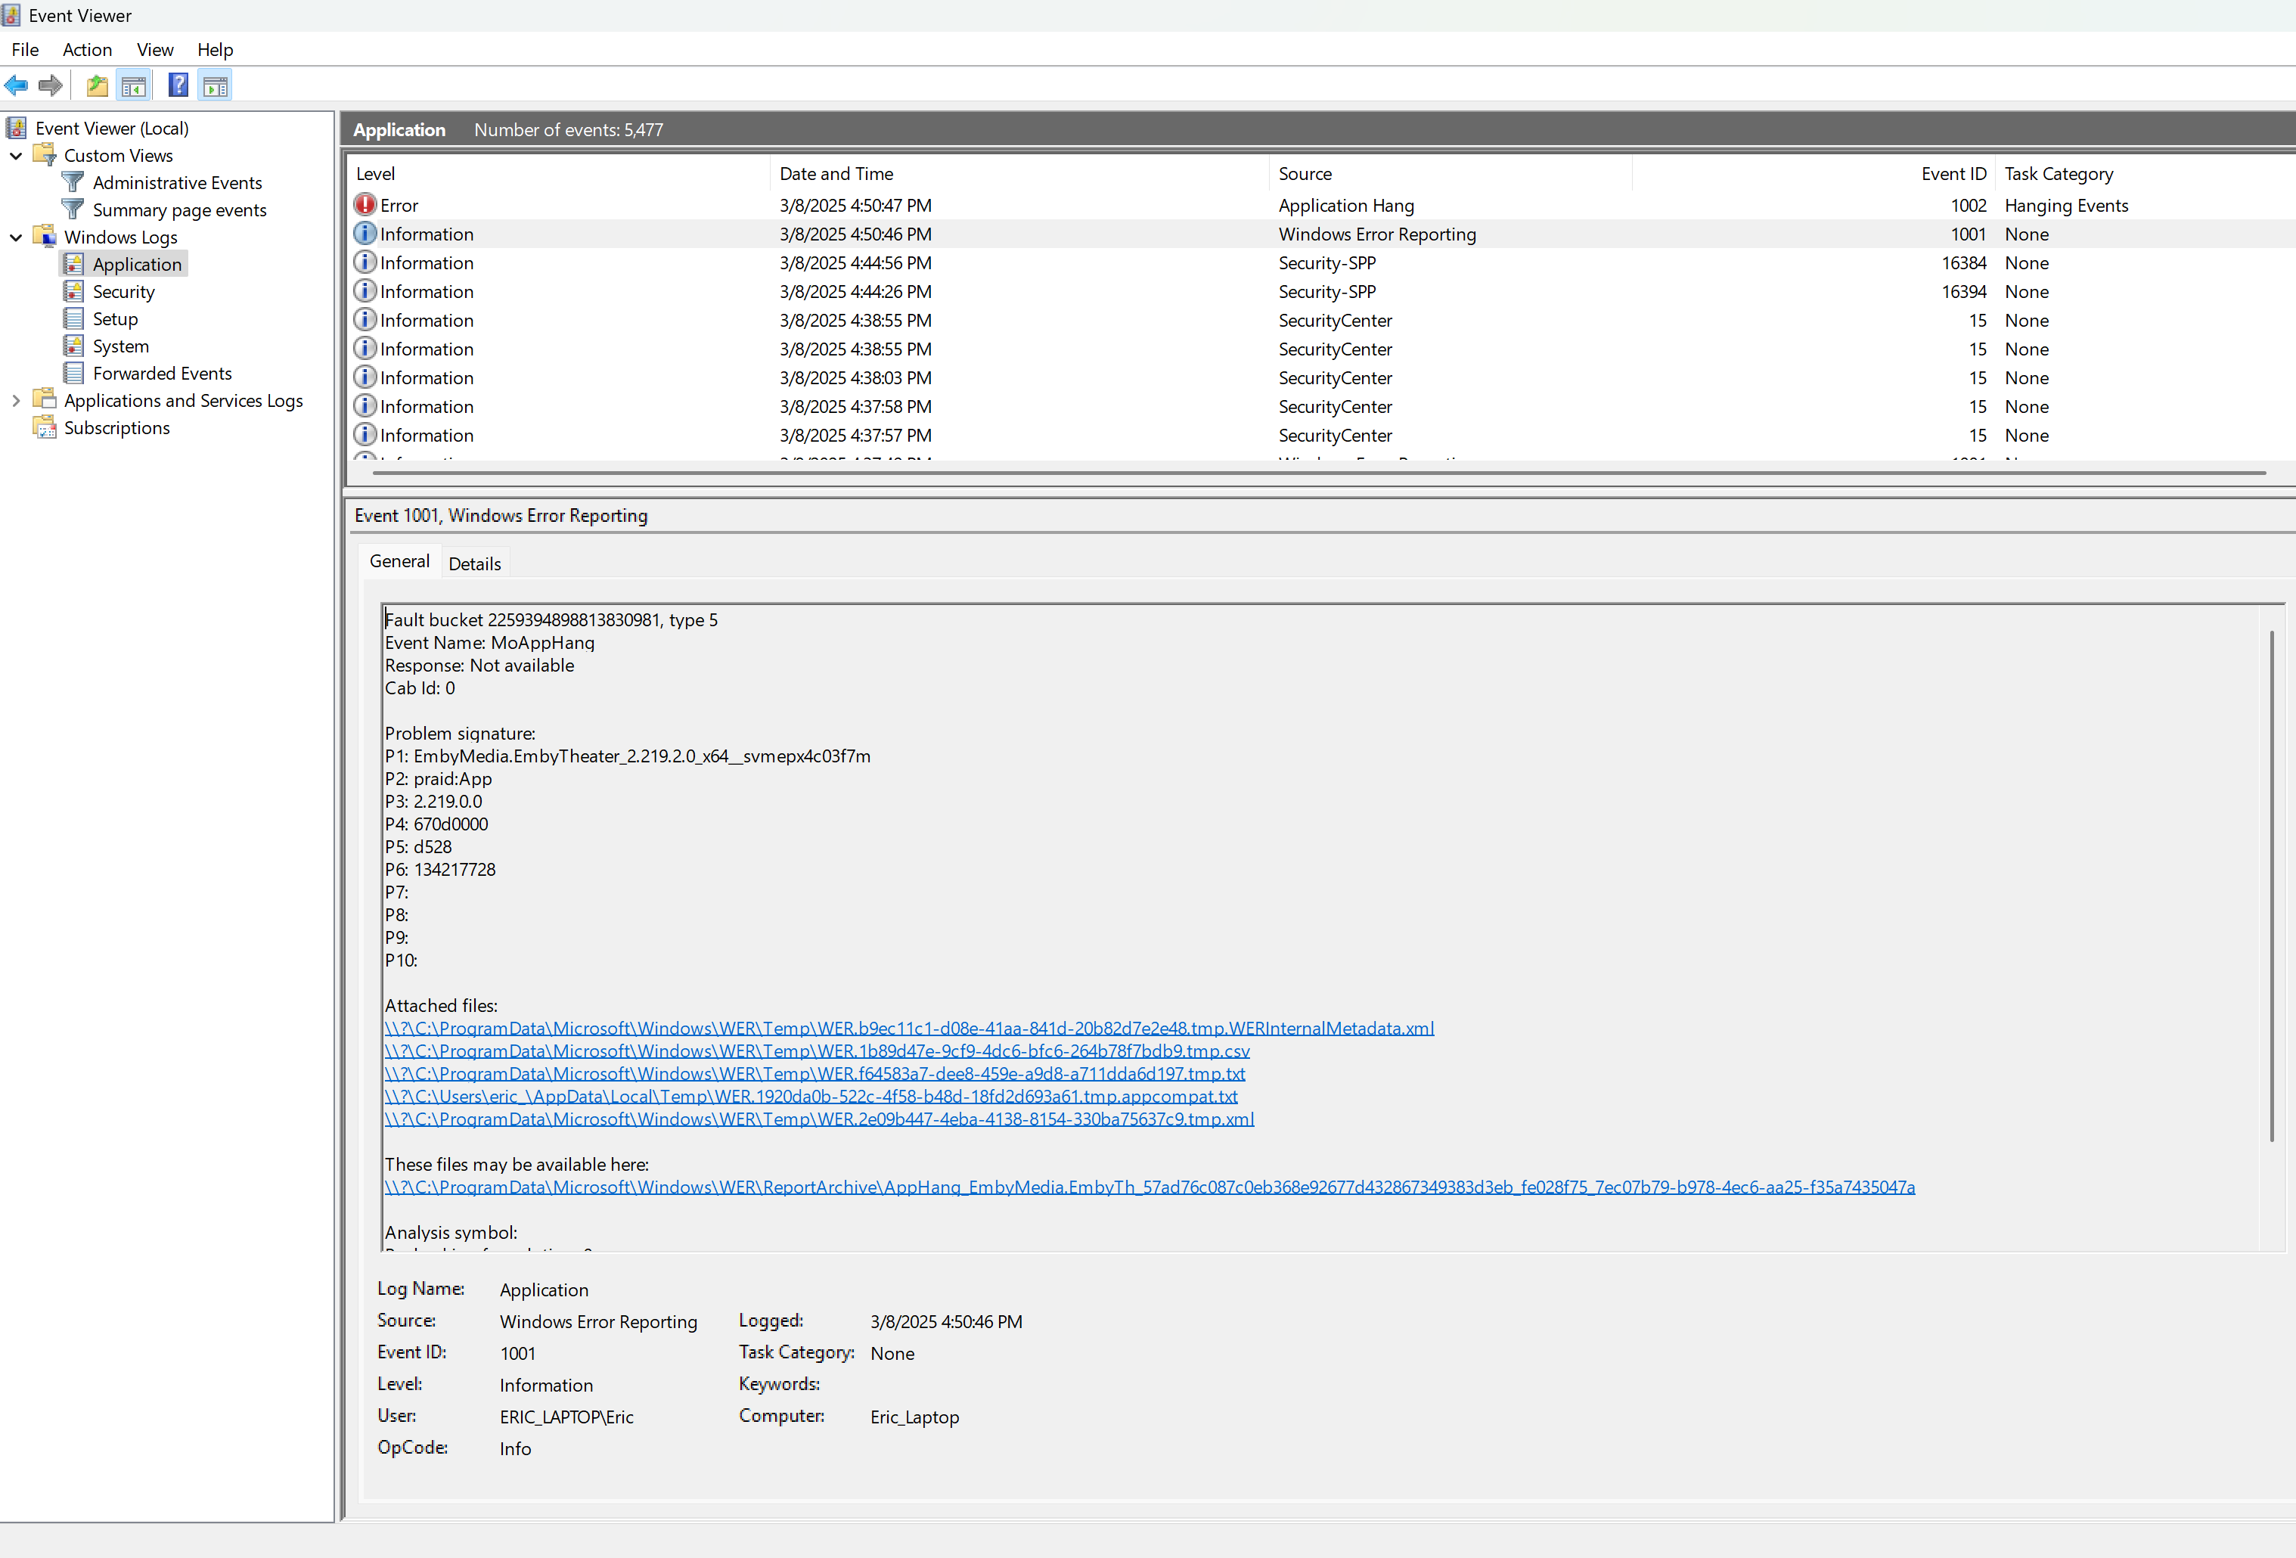Select the Administrative Events filter icon
Viewport: 2296px width, 1558px height.
click(x=72, y=182)
